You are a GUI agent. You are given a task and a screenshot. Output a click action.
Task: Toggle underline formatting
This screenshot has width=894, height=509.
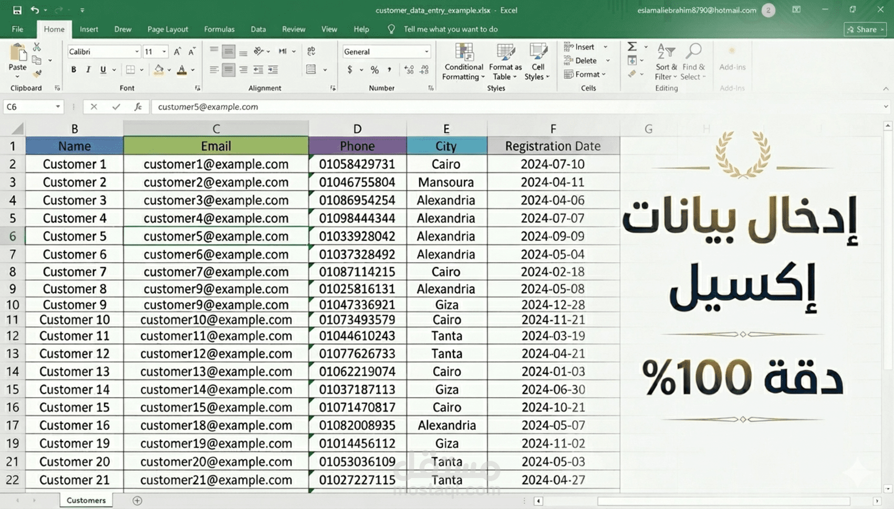102,69
